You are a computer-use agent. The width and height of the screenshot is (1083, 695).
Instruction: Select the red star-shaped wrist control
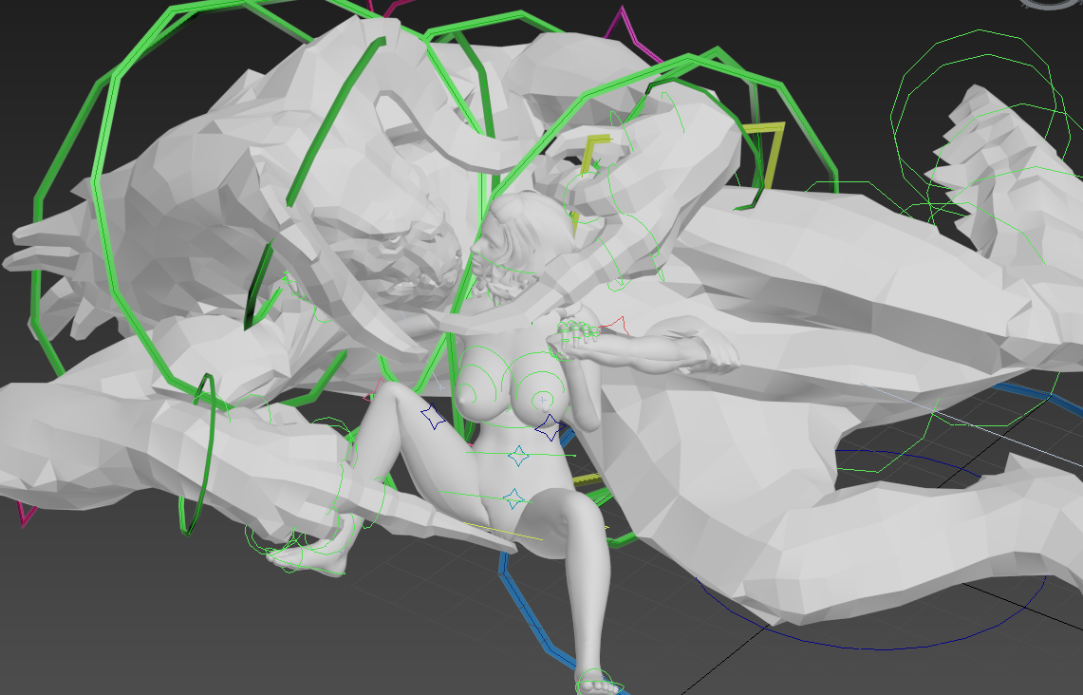pyautogui.click(x=615, y=325)
